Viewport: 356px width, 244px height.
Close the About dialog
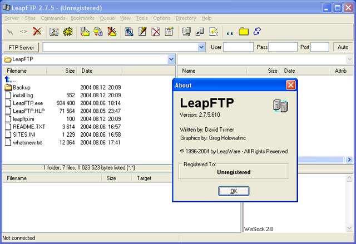(x=290, y=85)
